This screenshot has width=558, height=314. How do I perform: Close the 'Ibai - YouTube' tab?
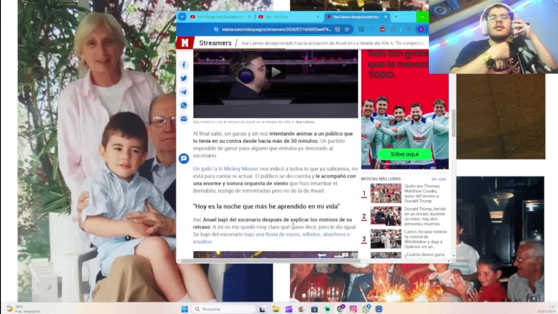point(318,17)
